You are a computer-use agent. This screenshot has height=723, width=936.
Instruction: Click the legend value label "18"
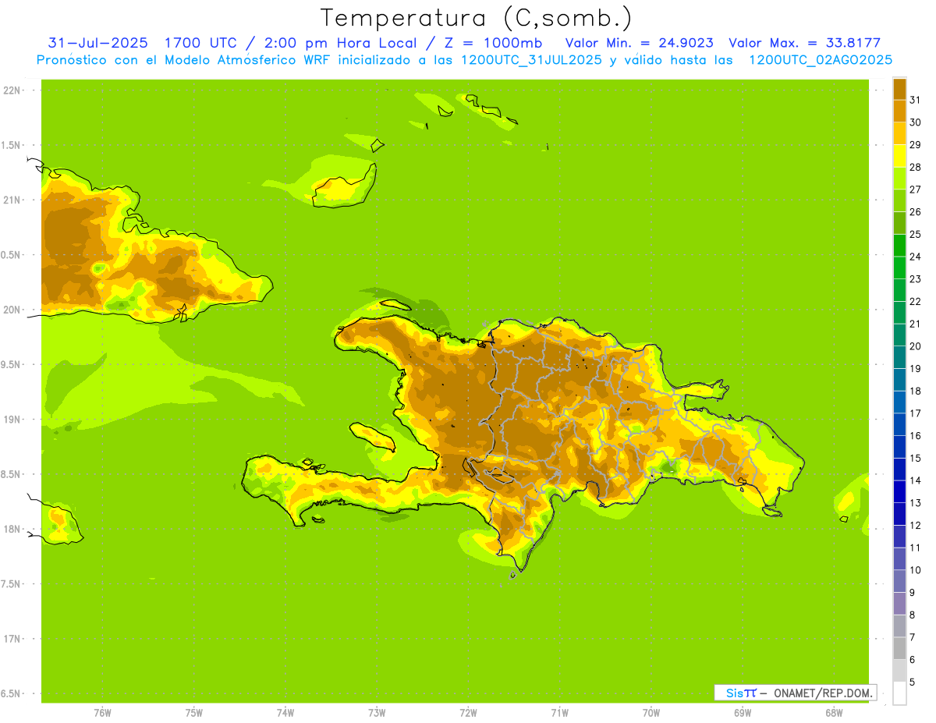[x=915, y=391]
